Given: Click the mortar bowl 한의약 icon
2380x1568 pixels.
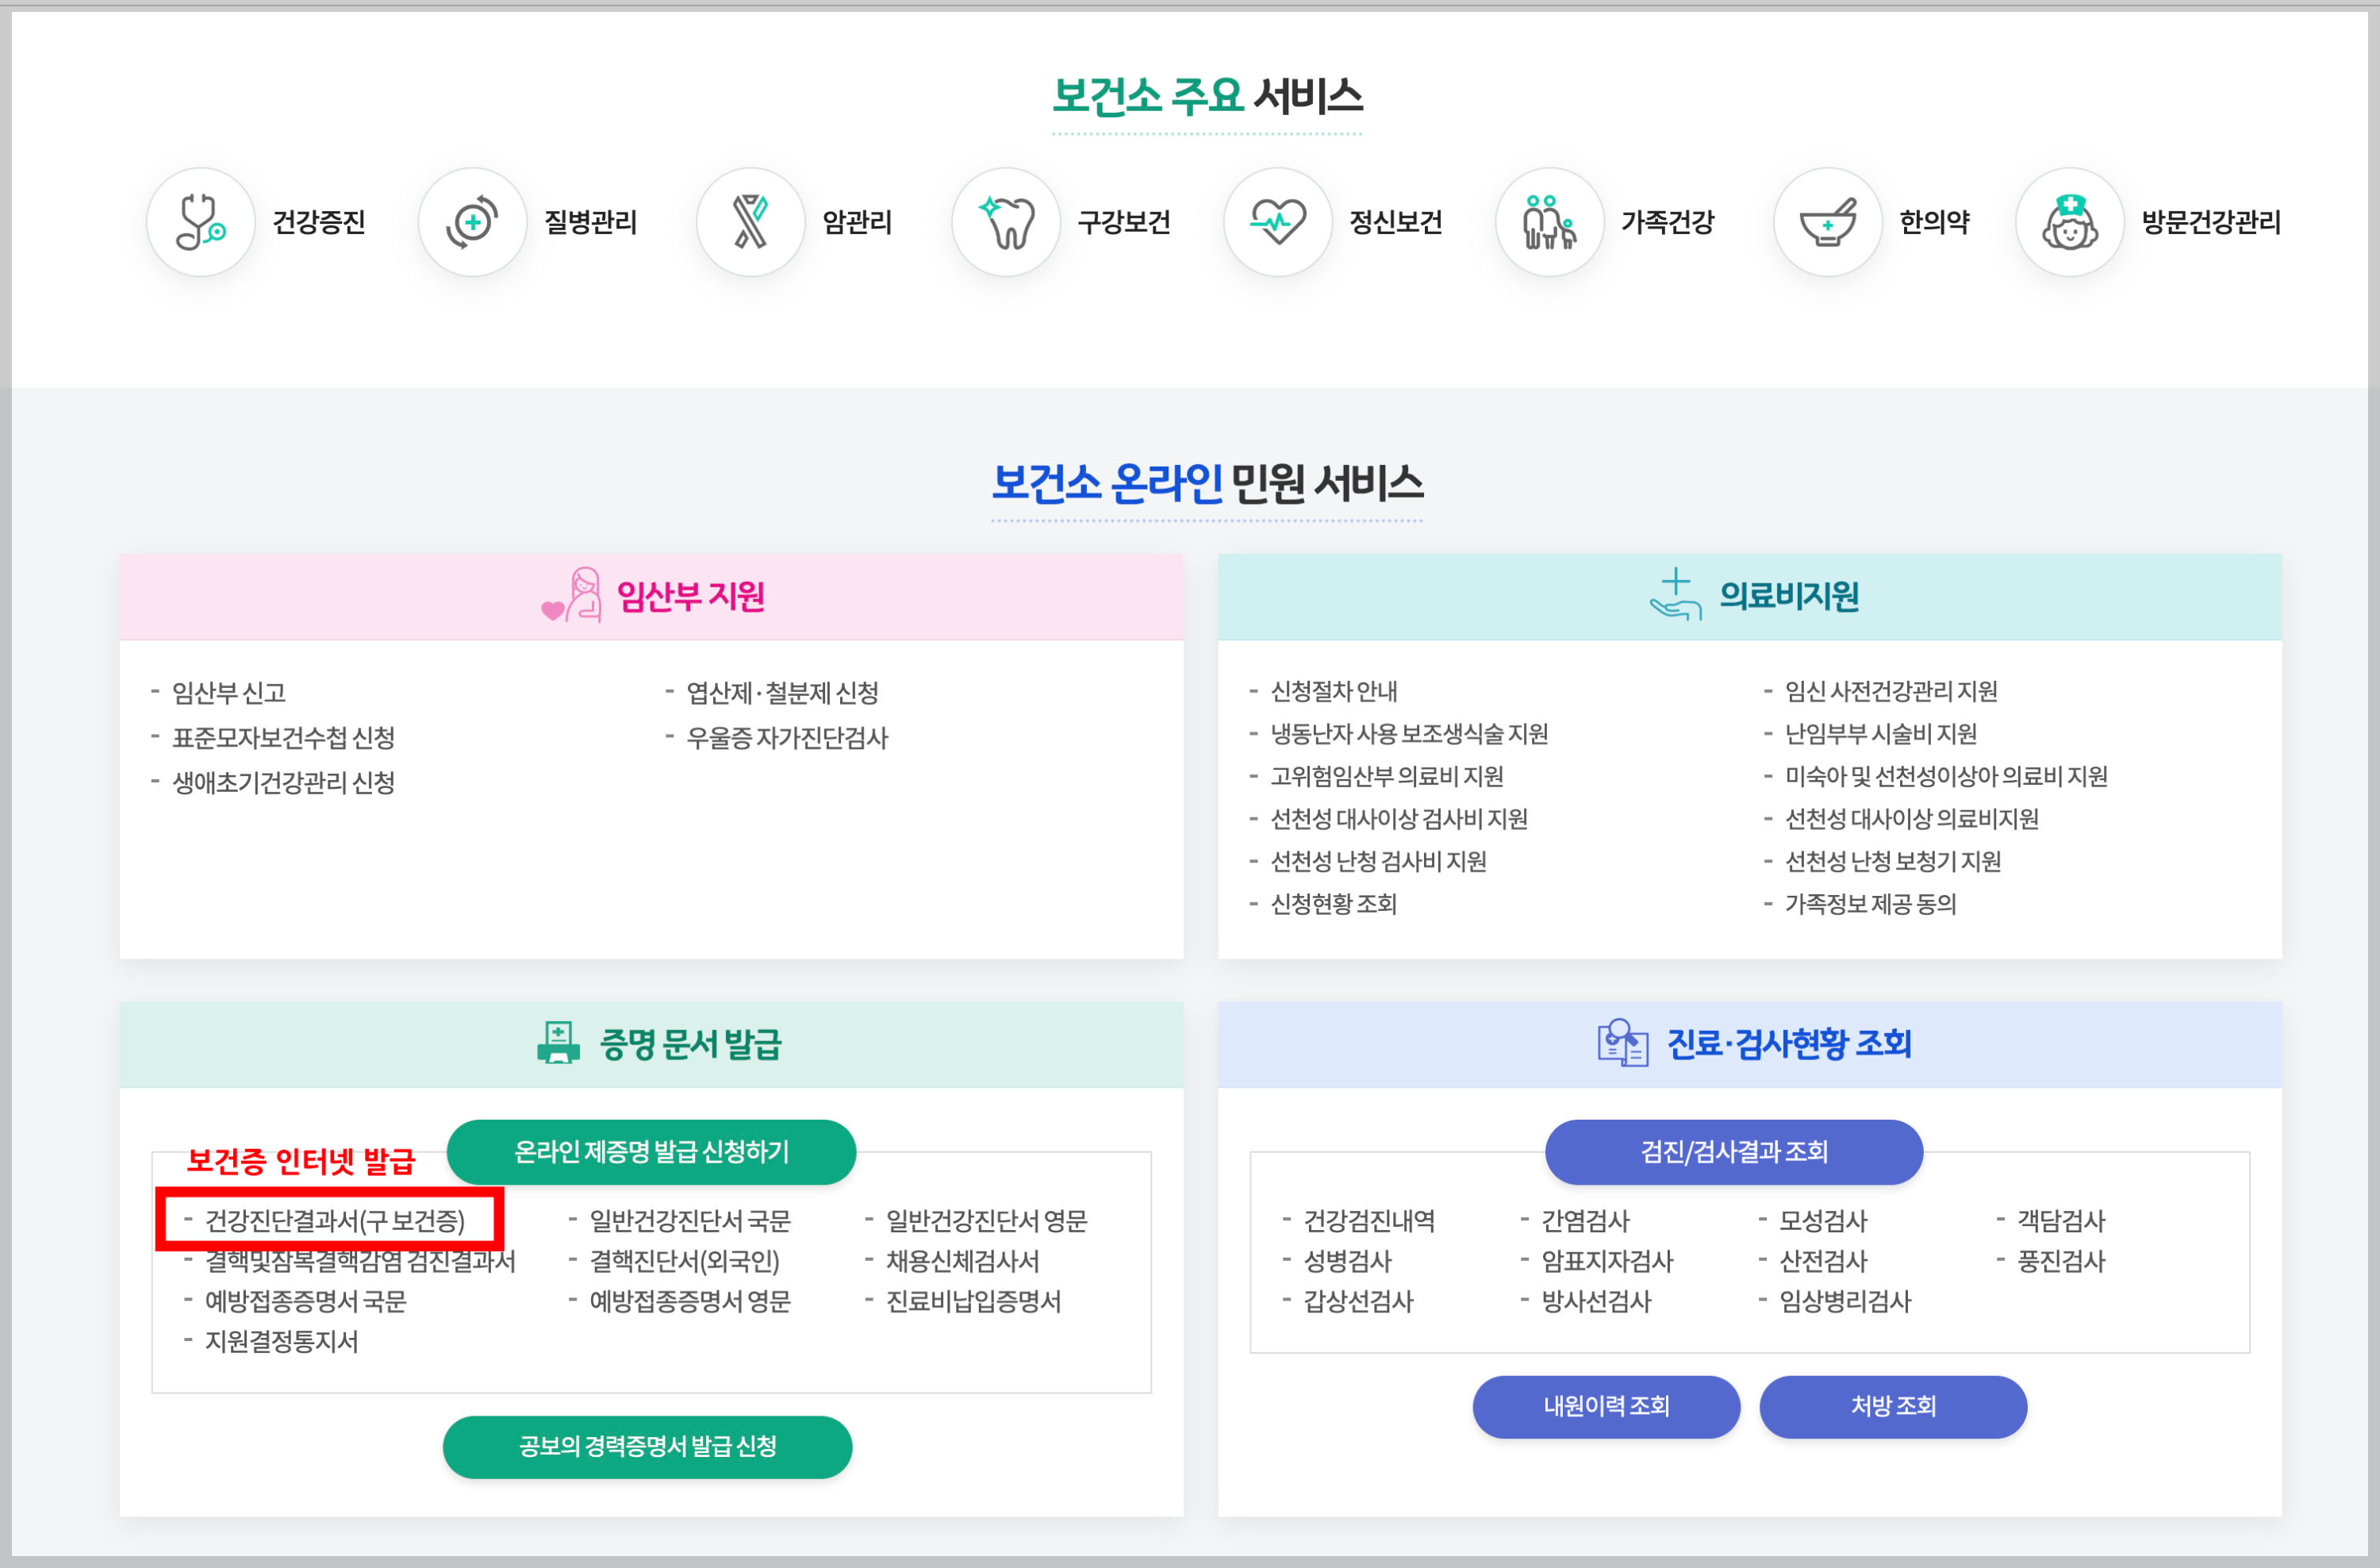Looking at the screenshot, I should click(1828, 222).
